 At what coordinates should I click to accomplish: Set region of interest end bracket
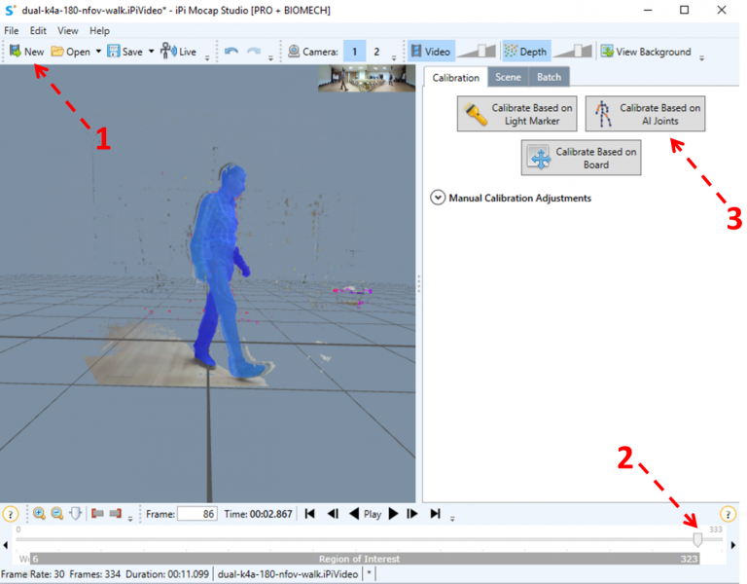click(x=116, y=514)
